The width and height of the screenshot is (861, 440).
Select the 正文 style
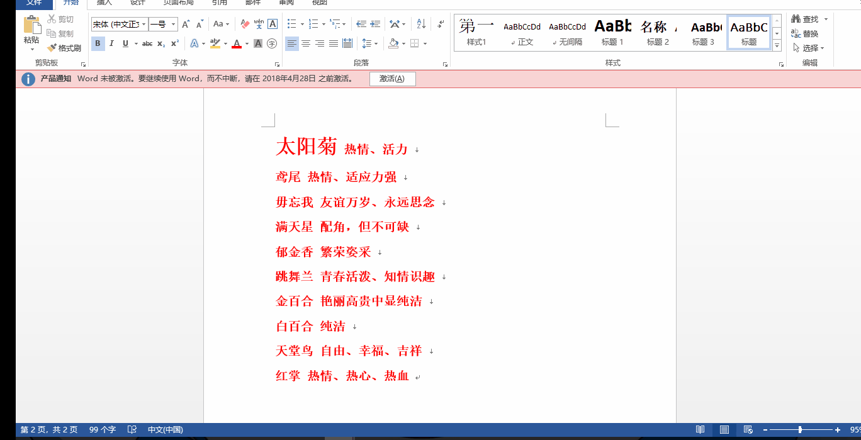(x=522, y=32)
